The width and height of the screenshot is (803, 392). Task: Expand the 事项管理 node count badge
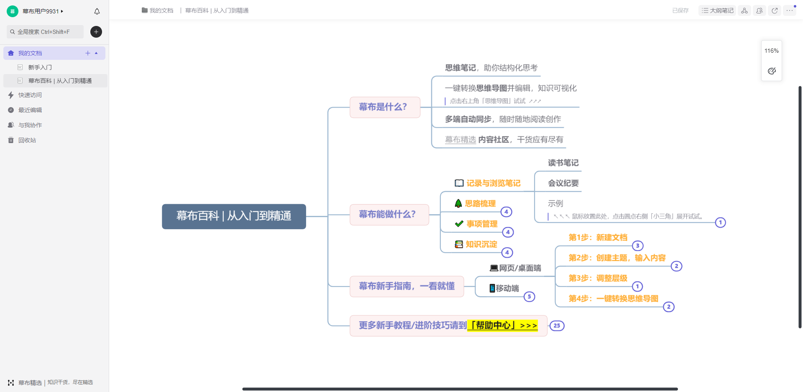tap(508, 232)
